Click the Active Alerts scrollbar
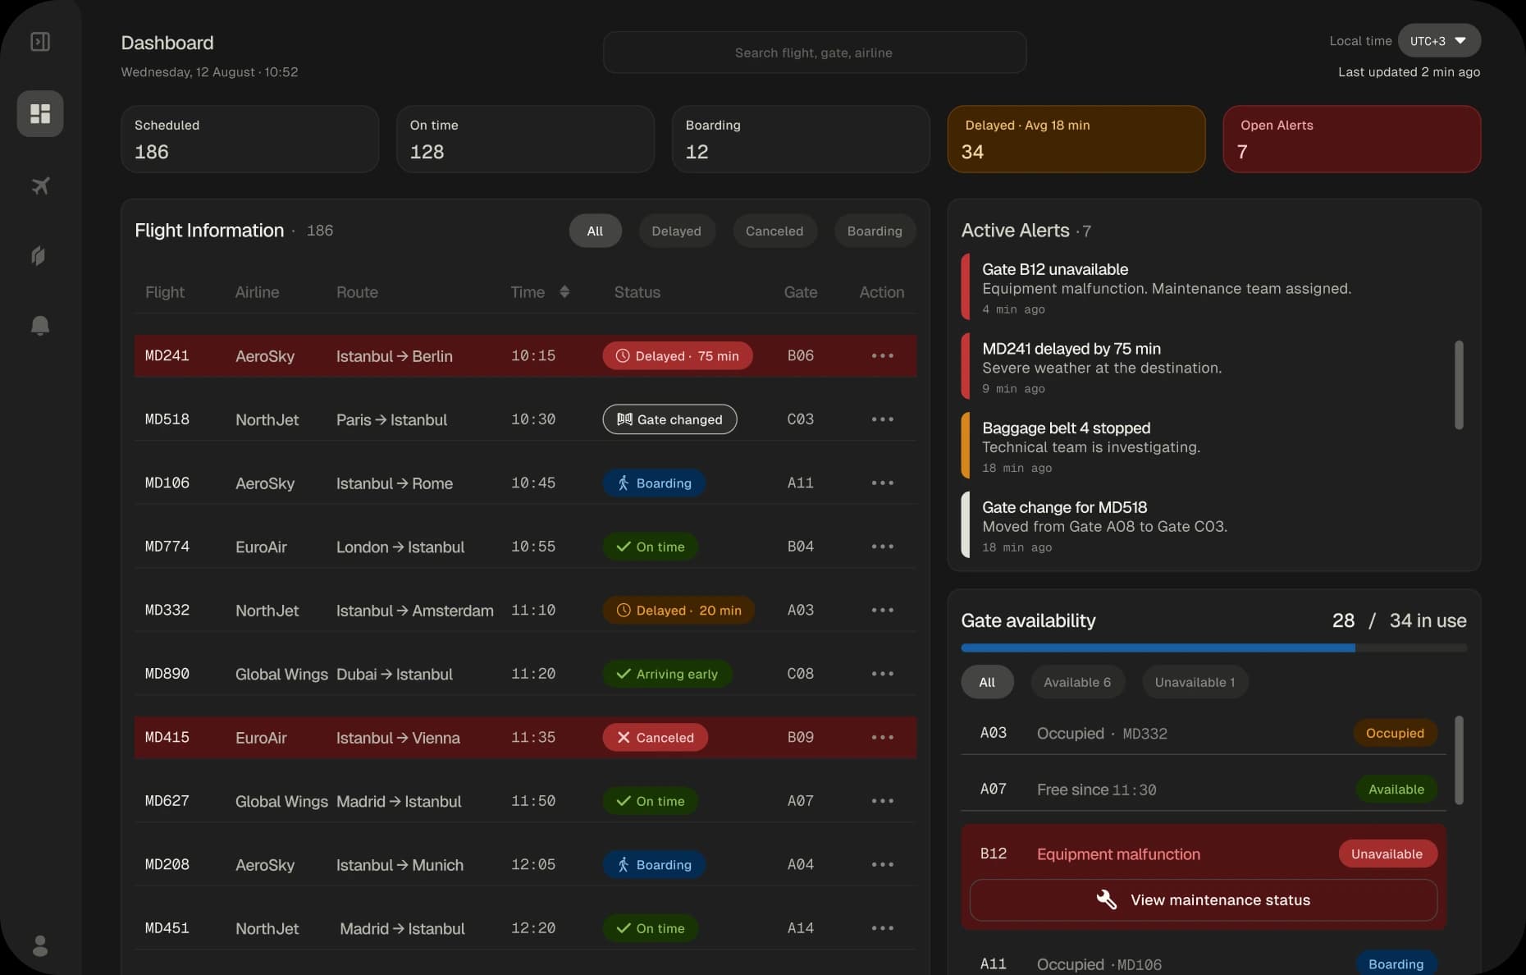The image size is (1526, 975). coord(1459,385)
